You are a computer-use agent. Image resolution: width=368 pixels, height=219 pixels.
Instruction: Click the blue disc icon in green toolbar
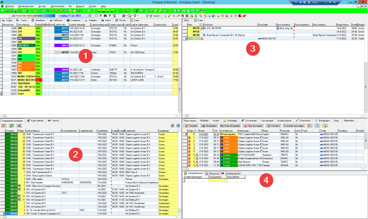point(89,11)
